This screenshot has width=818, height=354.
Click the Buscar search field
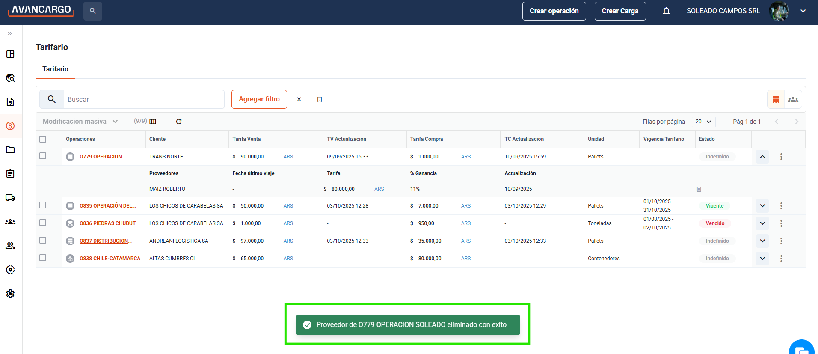coord(143,99)
